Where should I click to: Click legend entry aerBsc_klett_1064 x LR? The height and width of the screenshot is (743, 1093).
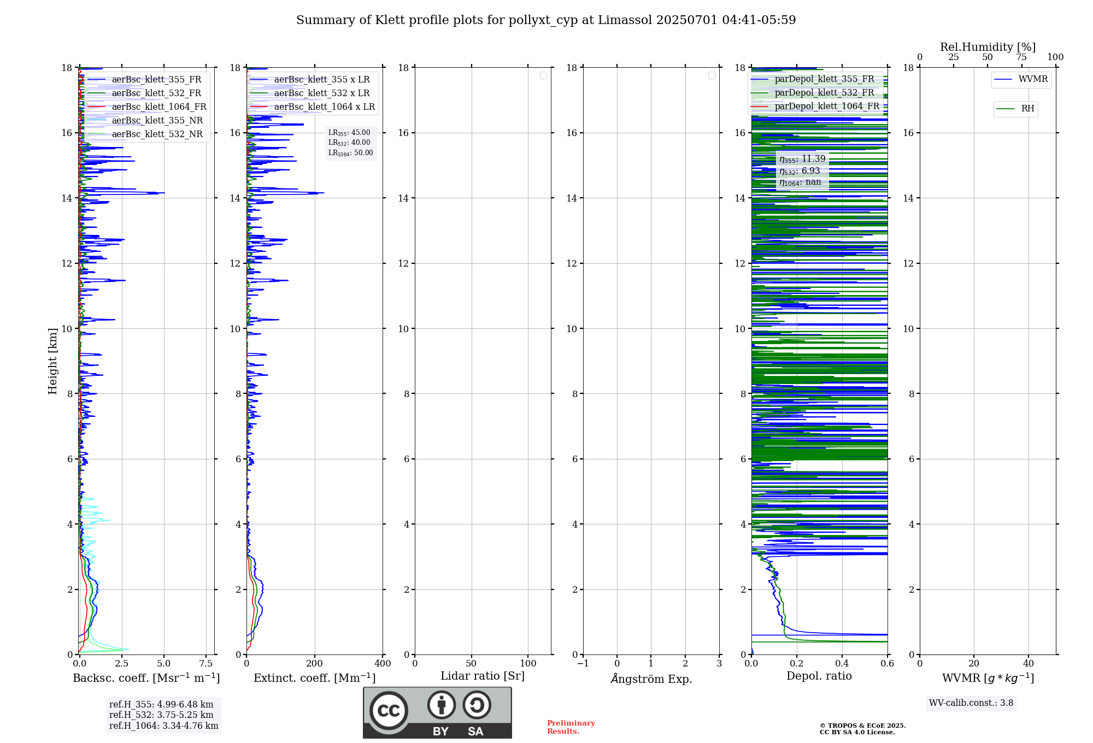click(313, 107)
